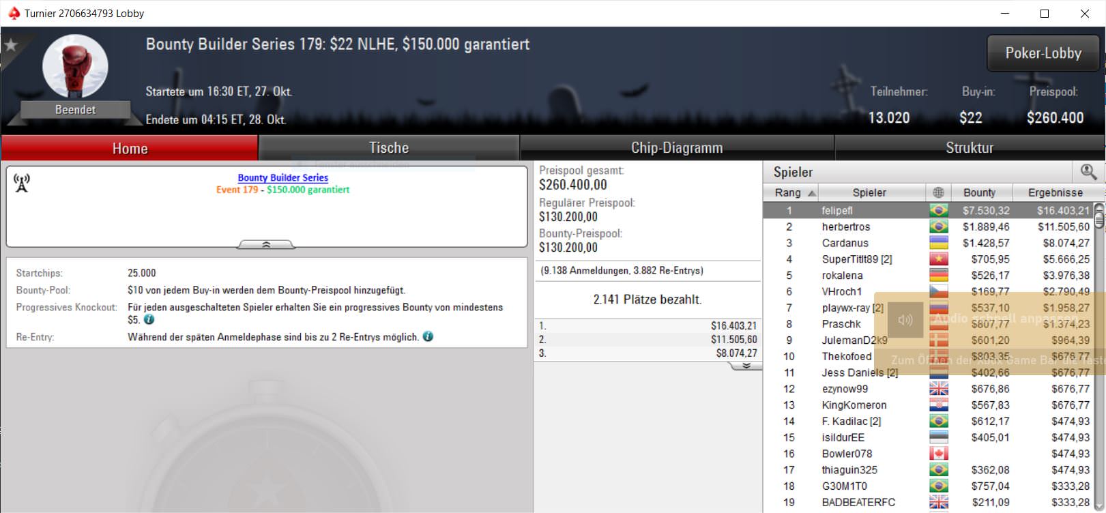The width and height of the screenshot is (1106, 513).
Task: Switch to the Tische tab
Action: point(389,148)
